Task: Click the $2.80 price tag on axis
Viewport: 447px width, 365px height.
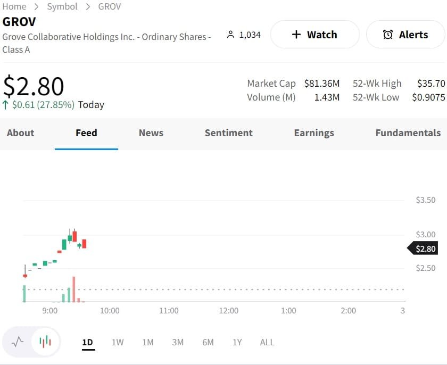Action: pyautogui.click(x=425, y=248)
